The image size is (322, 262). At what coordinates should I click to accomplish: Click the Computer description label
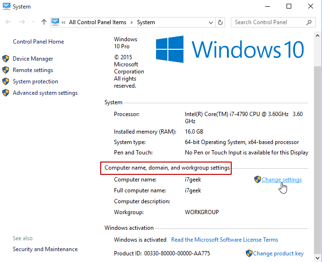(x=142, y=201)
